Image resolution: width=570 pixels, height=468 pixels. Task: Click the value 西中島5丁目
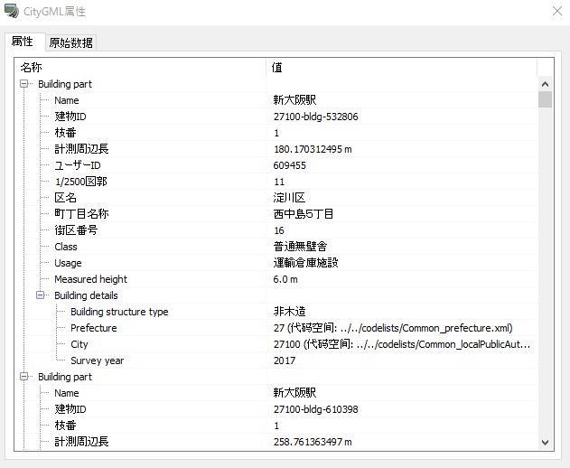(304, 214)
